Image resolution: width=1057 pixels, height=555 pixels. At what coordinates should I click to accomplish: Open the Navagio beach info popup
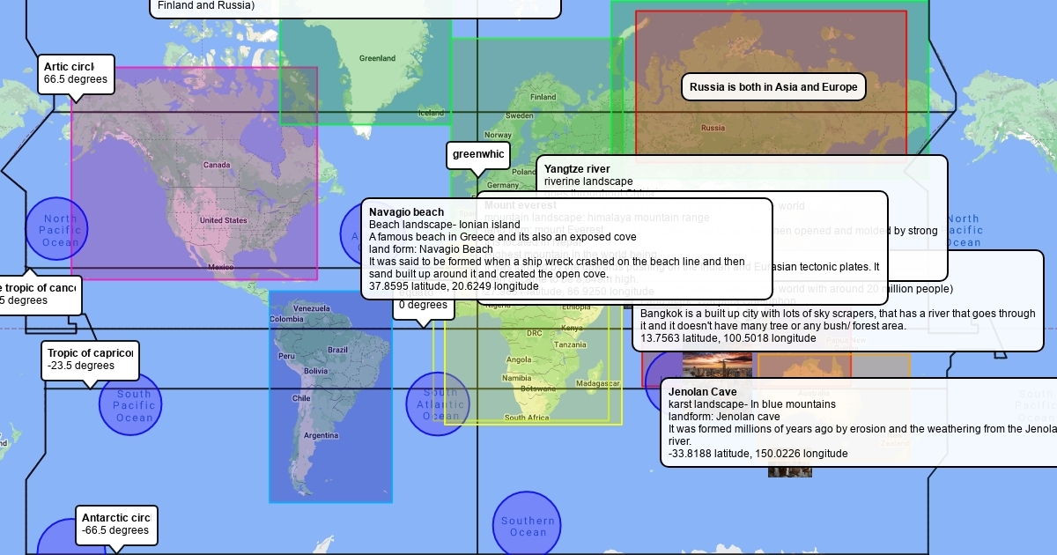(565, 248)
